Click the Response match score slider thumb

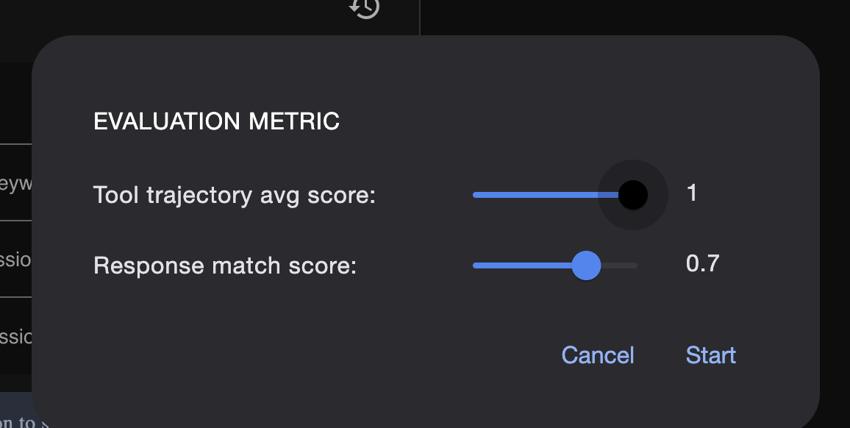coord(586,265)
